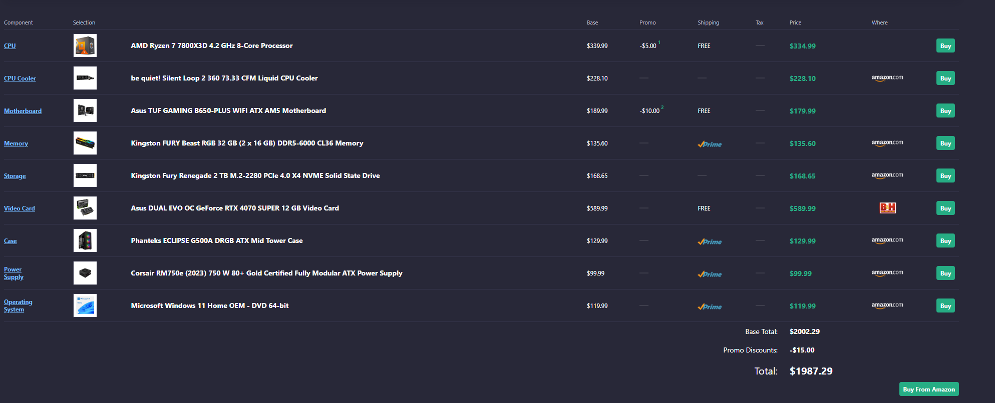This screenshot has height=403, width=995.
Task: Click the Prime shipping icon in Memory row
Action: point(710,144)
